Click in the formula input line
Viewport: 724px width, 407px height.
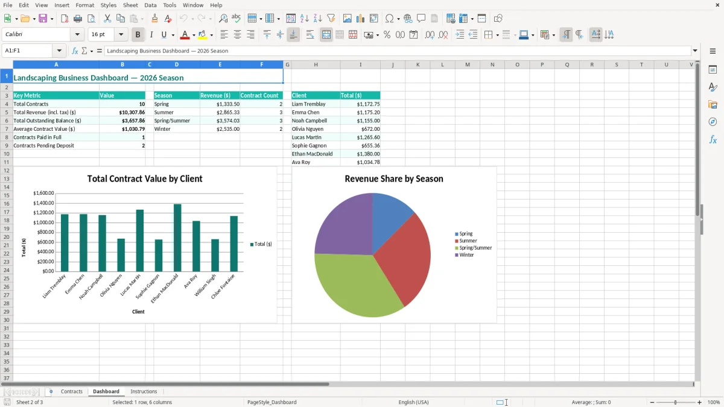pyautogui.click(x=398, y=51)
